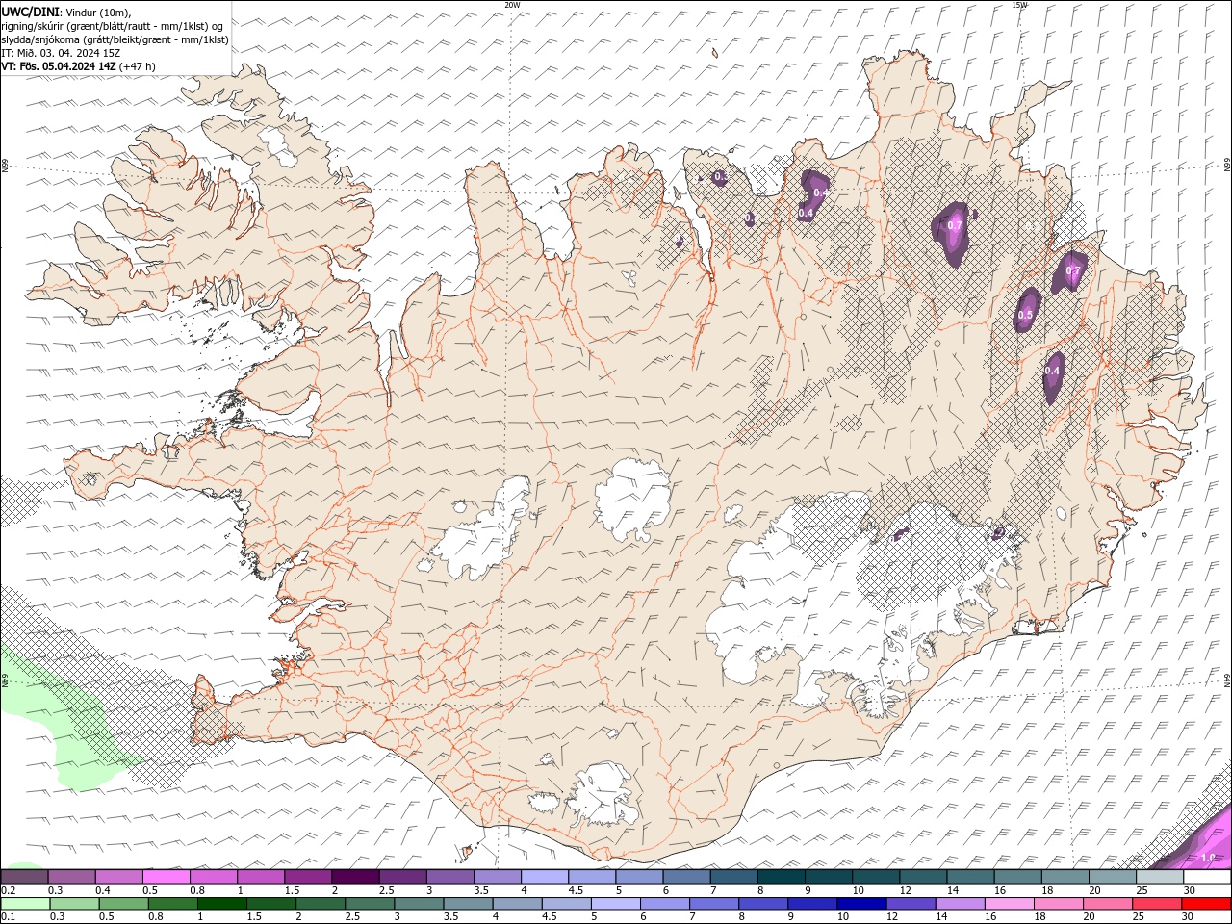Select the valid time line 'VT: Fös. 05.04.2024 14Z'
The image size is (1232, 924).
[59, 66]
